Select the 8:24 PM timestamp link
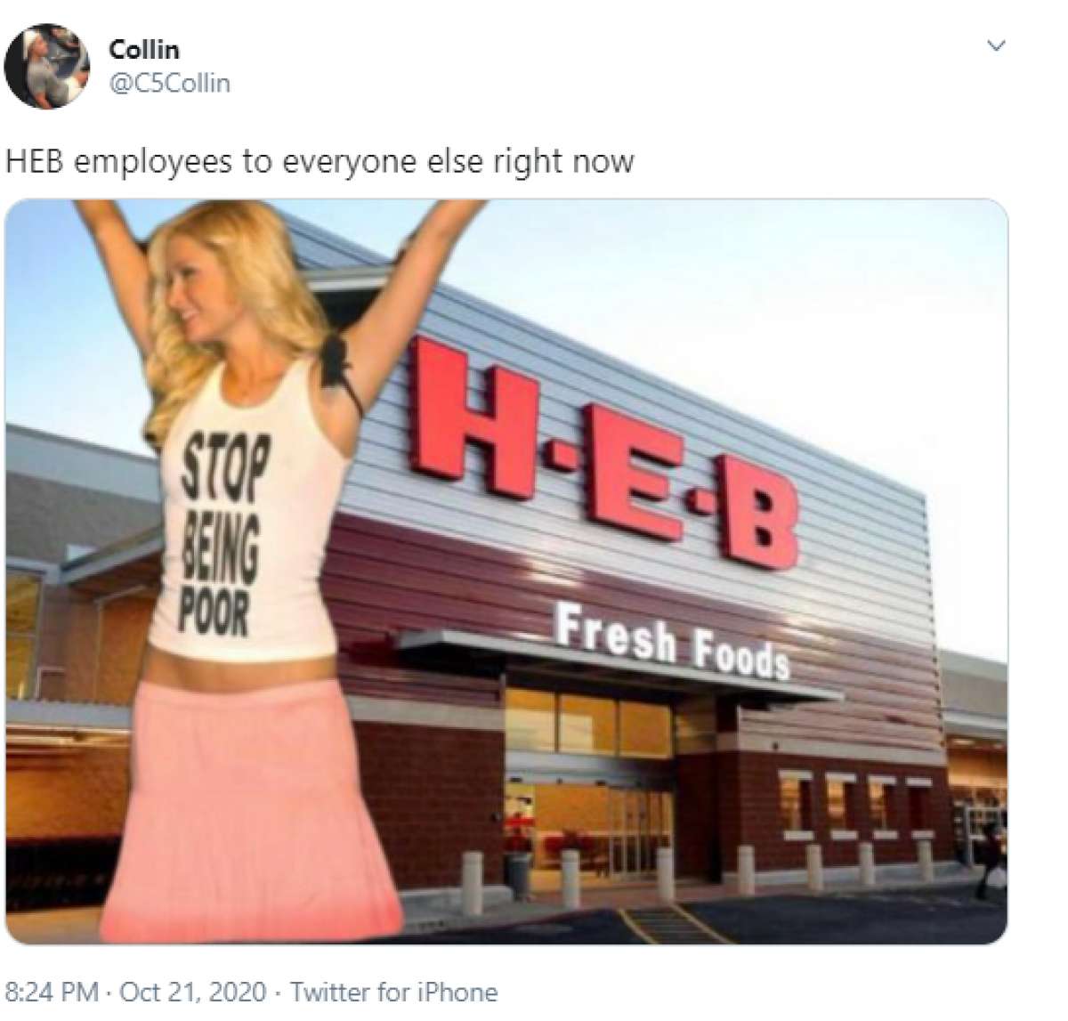This screenshot has width=1068, height=1021. tap(51, 991)
